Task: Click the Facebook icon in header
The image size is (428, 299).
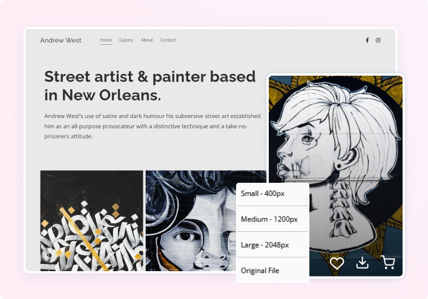Action: (x=367, y=41)
